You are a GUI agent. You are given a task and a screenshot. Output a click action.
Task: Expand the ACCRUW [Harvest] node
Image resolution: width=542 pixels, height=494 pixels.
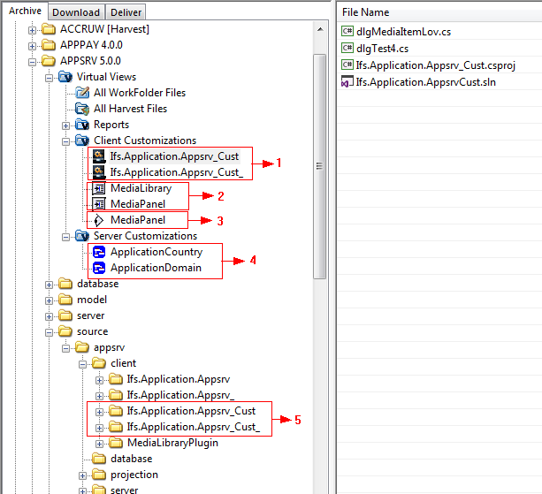[x=33, y=29]
